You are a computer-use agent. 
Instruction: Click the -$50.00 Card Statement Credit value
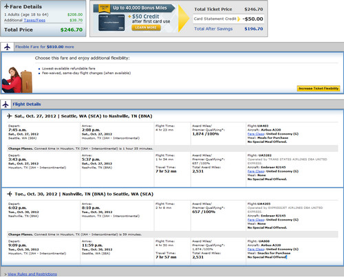(x=252, y=19)
